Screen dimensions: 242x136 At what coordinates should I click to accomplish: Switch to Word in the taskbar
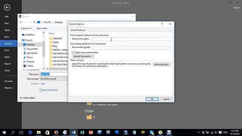(73, 133)
